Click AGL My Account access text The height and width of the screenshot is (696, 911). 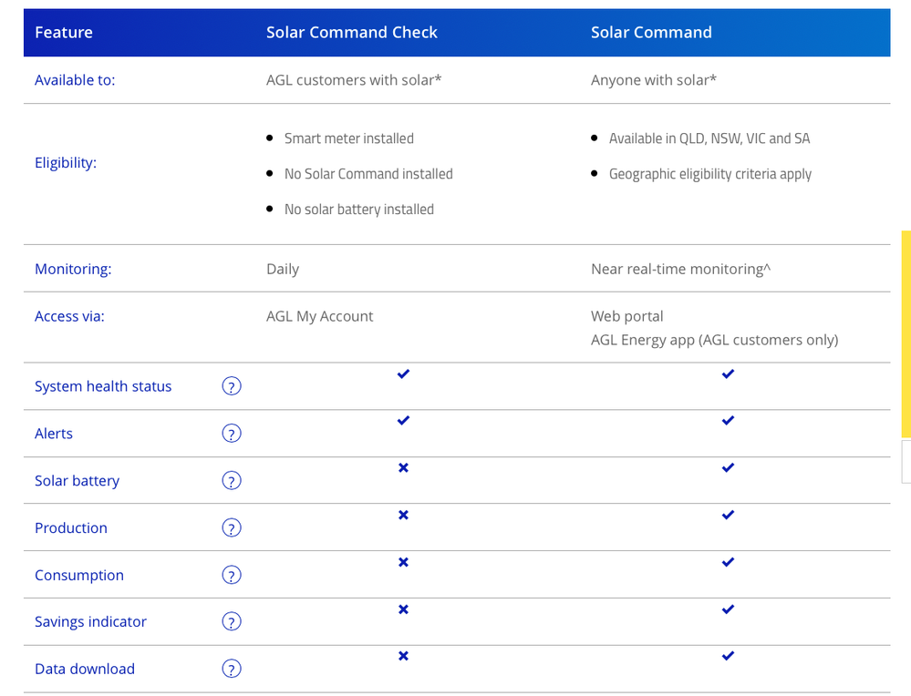320,317
